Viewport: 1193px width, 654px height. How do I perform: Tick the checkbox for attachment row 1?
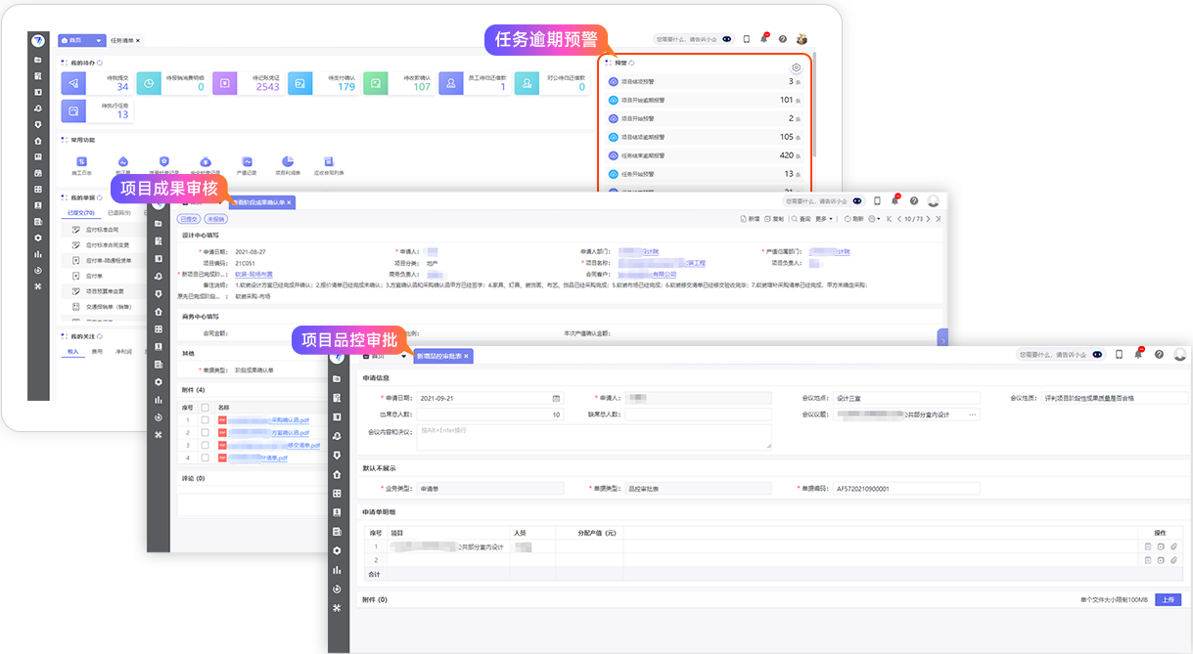click(205, 419)
